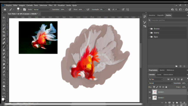This screenshot has width=188, height=106.
Task: Select the Brush tool in toolbar
Action: (4, 47)
